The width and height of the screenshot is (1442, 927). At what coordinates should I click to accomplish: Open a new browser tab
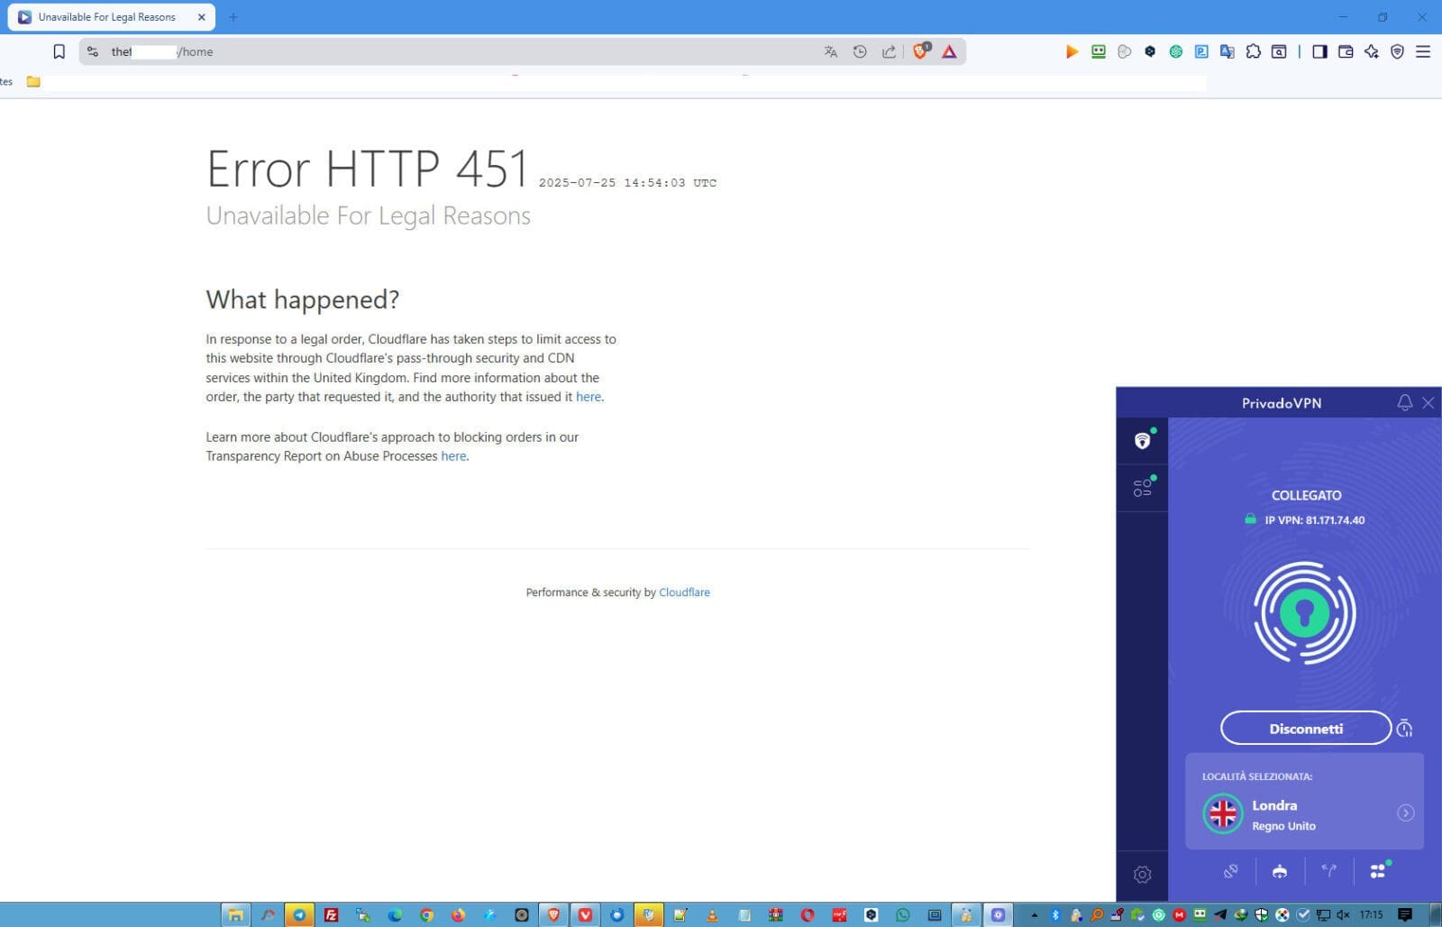233,17
